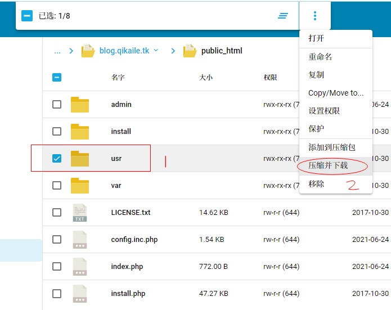
Task: Click the var folder icon
Action: tap(80, 186)
